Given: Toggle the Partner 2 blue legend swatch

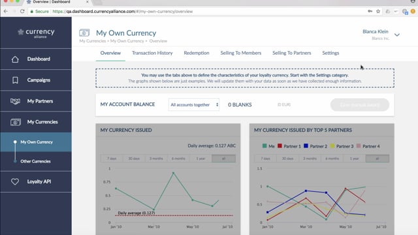Looking at the screenshot, I should (306, 146).
